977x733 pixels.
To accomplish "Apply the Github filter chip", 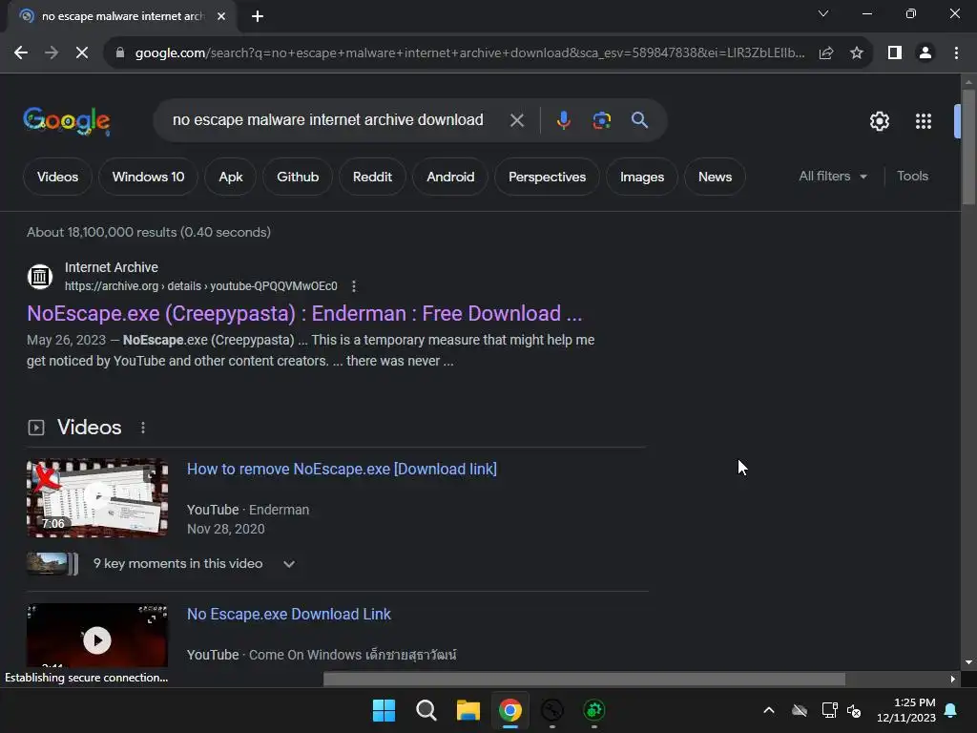I will 298,177.
